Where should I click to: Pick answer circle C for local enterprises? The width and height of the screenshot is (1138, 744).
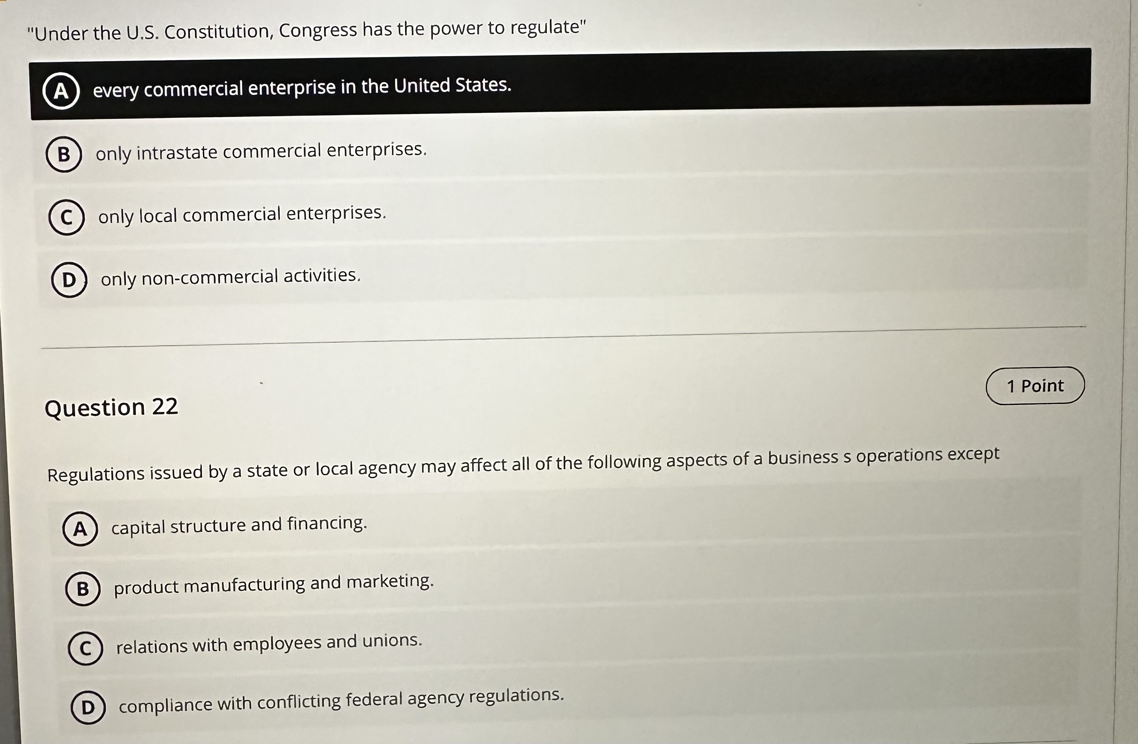67,217
